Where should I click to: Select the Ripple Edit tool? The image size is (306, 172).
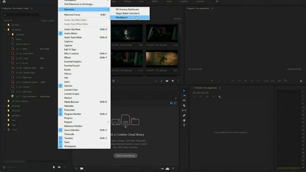point(184,101)
